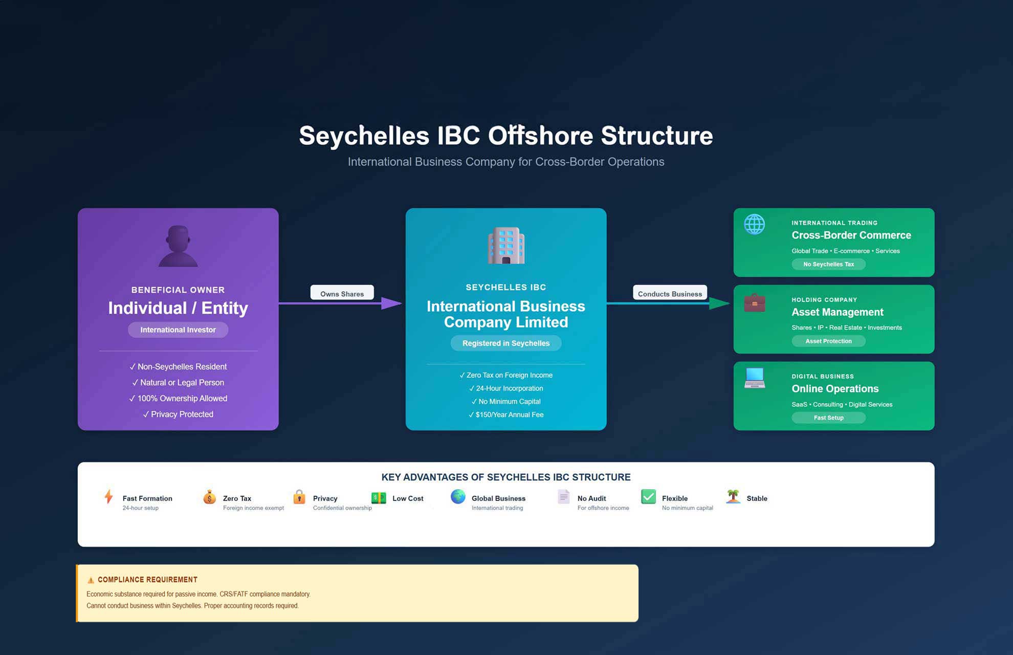Expand the Owns Shares connector label
The image size is (1013, 655).
tap(342, 293)
